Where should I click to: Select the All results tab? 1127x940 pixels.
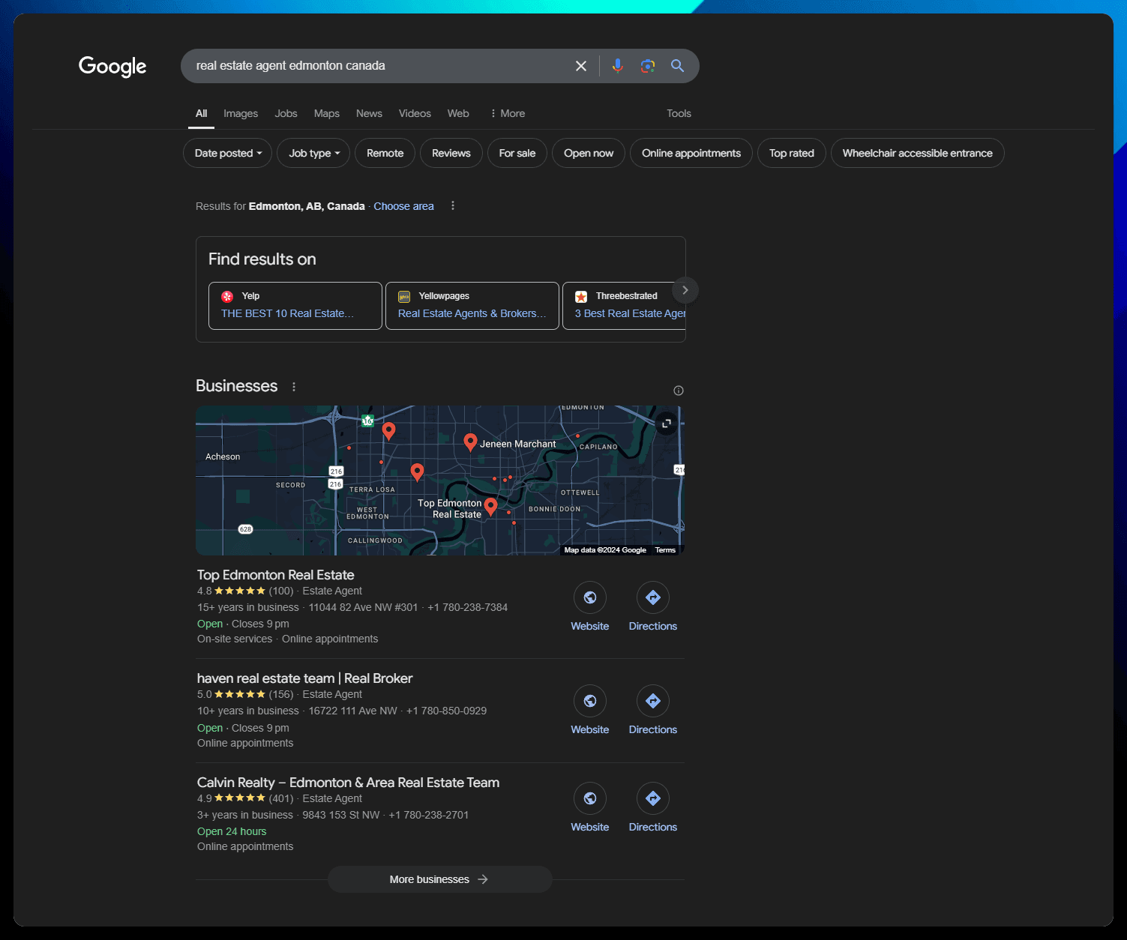[x=202, y=113]
